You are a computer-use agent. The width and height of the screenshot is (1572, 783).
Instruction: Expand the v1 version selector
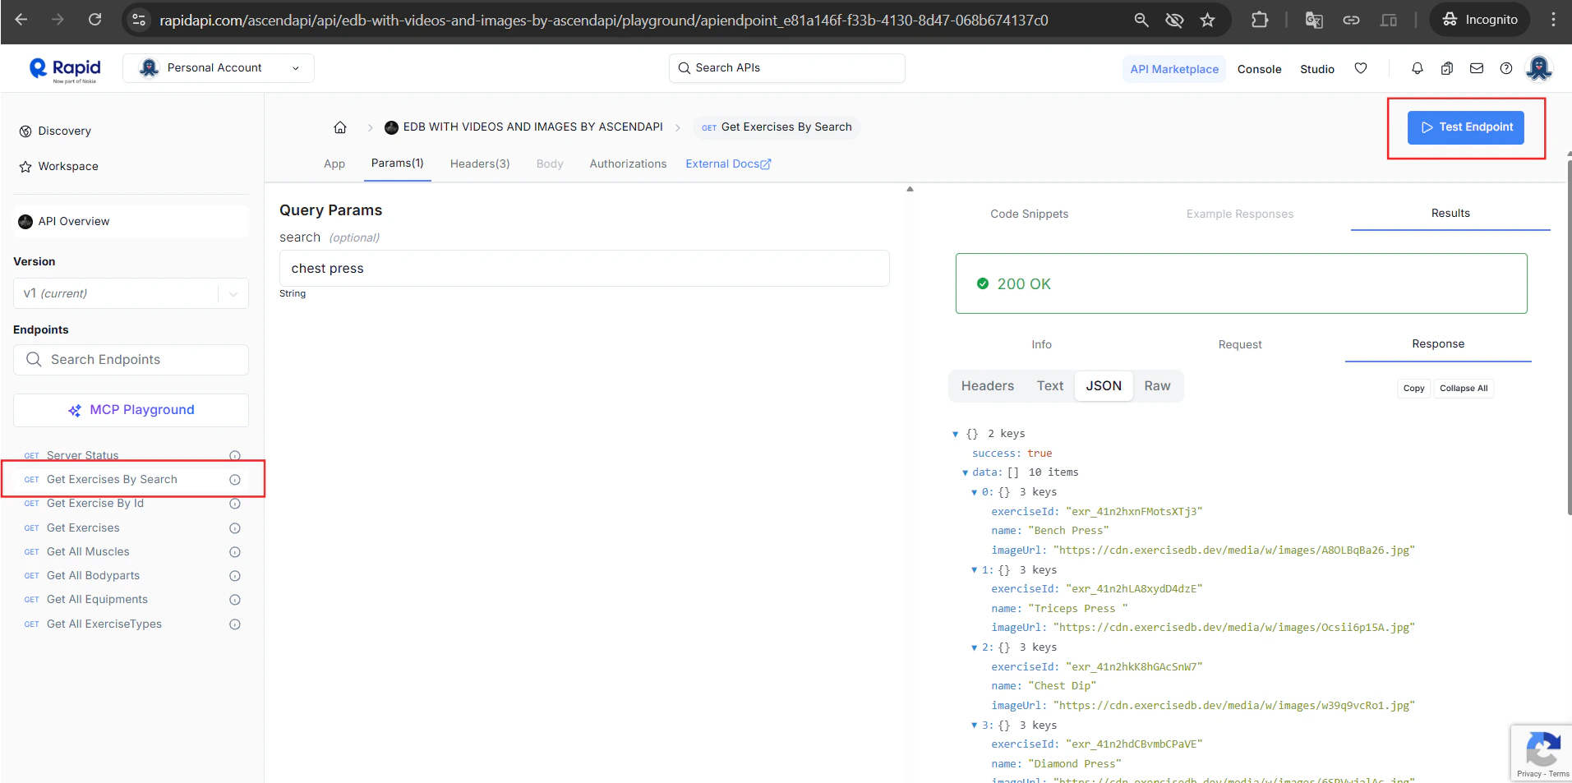coord(233,293)
